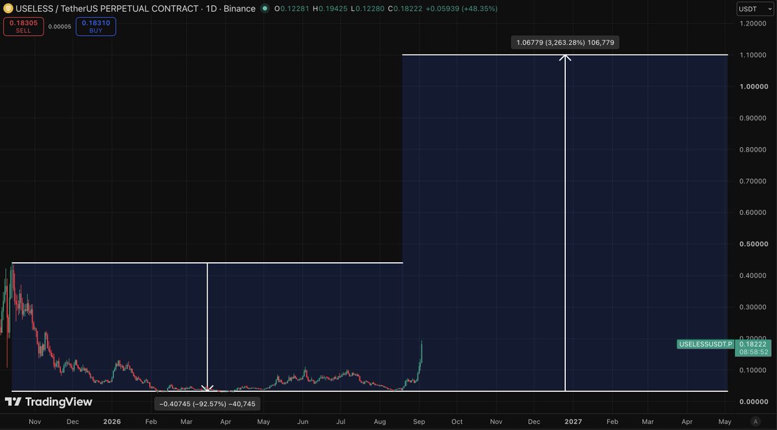
Task: Select the 0.00005 spread value
Action: click(60, 27)
